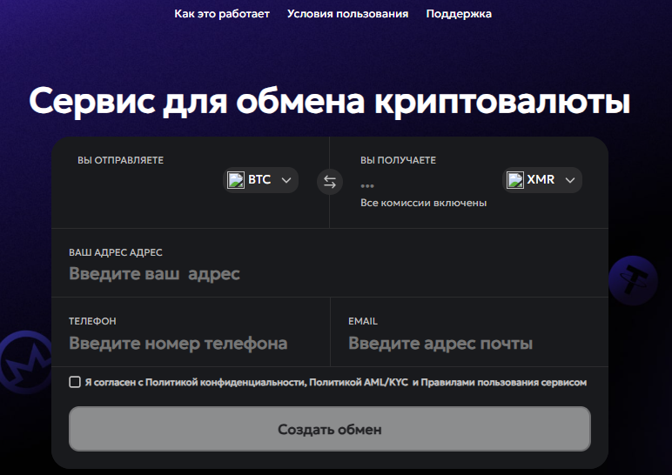Open the Как это работает menu item
Viewport: 672px width, 475px height.
click(222, 14)
